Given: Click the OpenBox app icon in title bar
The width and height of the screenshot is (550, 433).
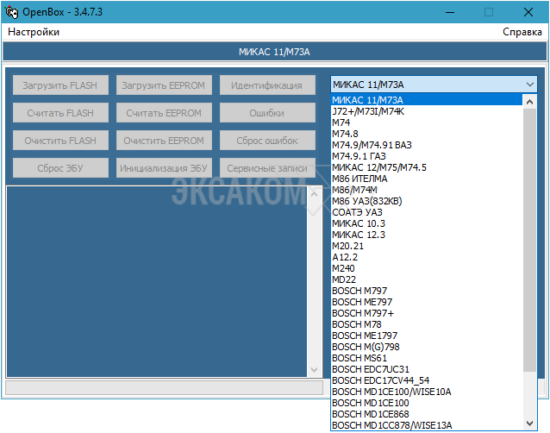Looking at the screenshot, I should (x=12, y=12).
